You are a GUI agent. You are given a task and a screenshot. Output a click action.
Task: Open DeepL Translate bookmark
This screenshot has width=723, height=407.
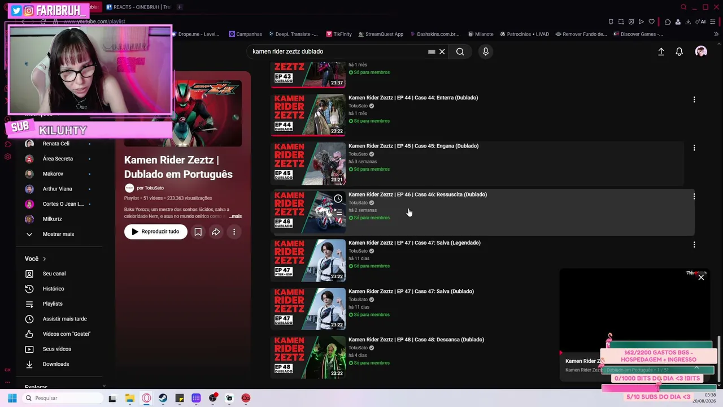click(x=293, y=34)
